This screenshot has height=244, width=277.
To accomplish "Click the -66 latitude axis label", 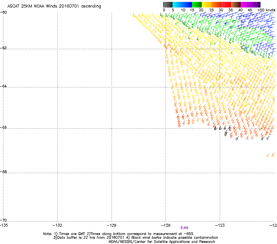I will 3,127.
